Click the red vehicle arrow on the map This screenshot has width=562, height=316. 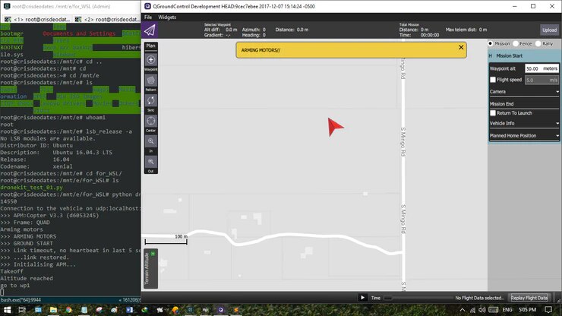pyautogui.click(x=335, y=127)
